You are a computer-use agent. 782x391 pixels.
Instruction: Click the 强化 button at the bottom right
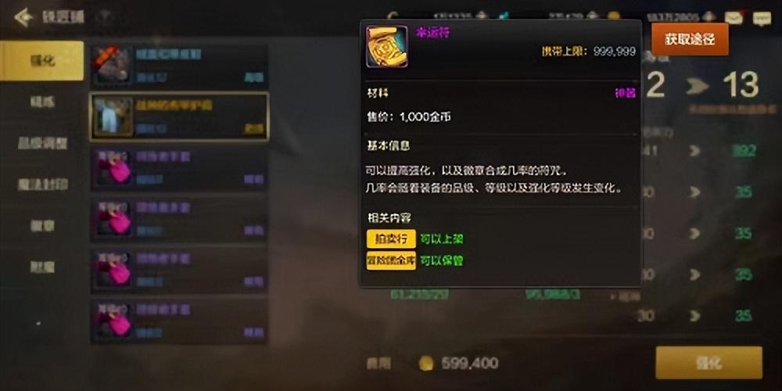(x=708, y=363)
